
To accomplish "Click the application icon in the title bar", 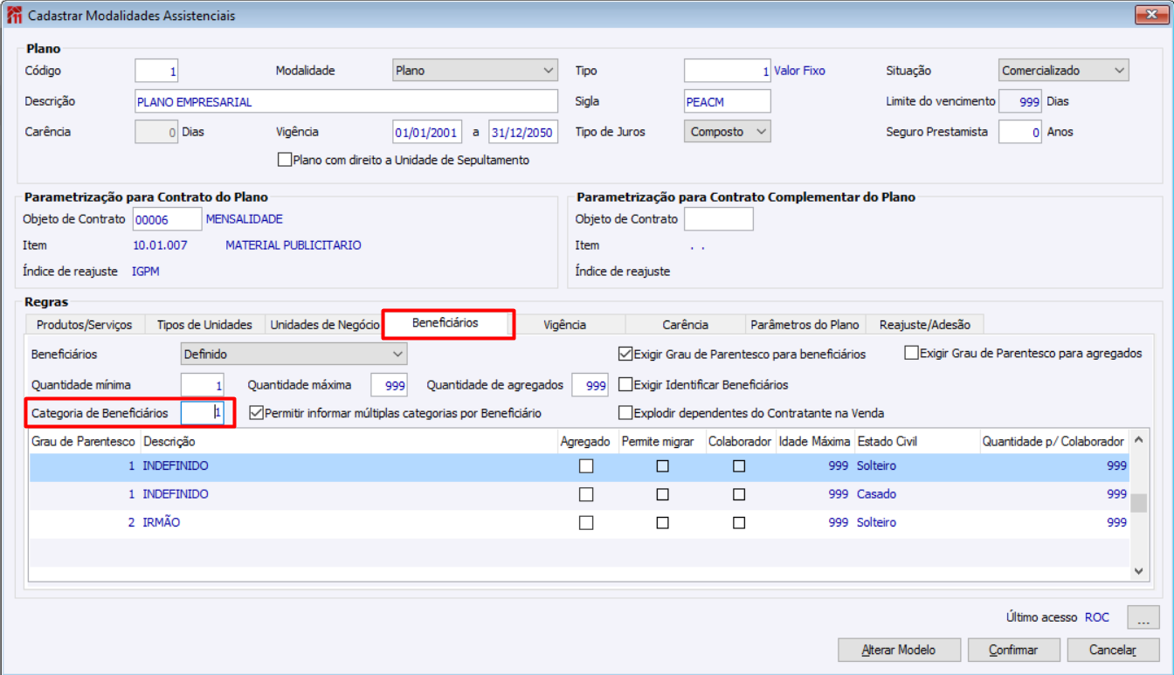I will tap(14, 16).
